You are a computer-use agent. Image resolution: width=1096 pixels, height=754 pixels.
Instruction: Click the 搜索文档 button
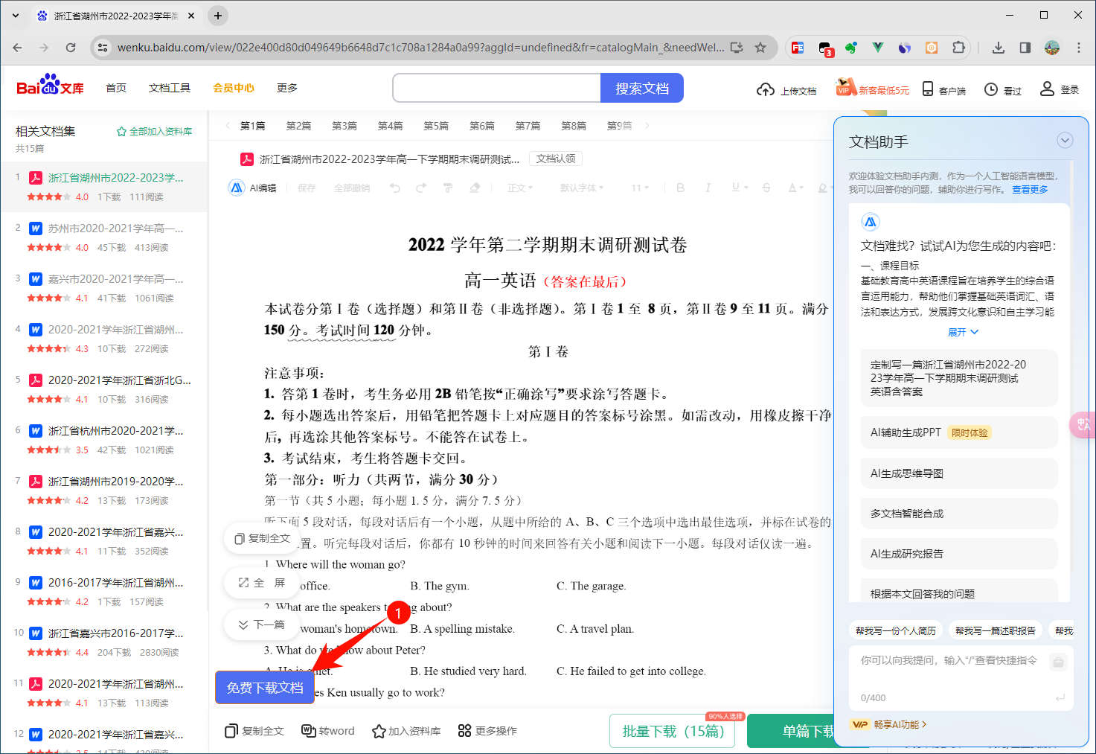click(x=642, y=88)
